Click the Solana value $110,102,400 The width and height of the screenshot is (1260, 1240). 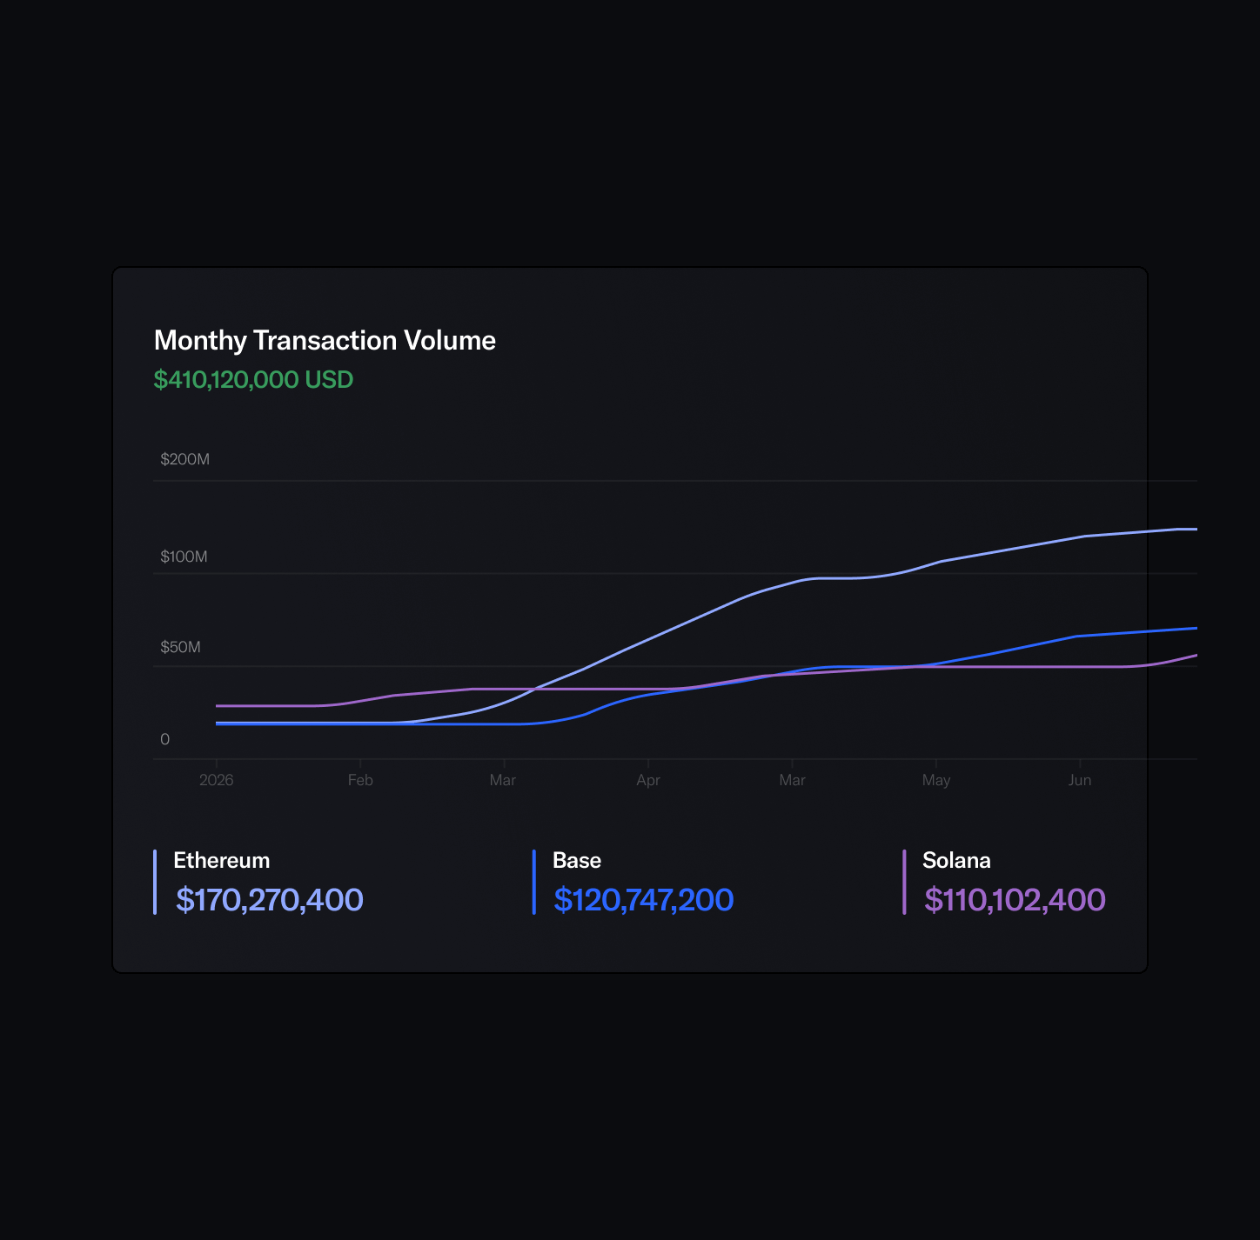tap(1015, 900)
